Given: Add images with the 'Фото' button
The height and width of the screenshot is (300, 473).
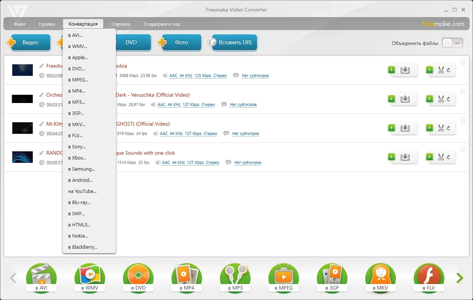Looking at the screenshot, I should pyautogui.click(x=180, y=42).
